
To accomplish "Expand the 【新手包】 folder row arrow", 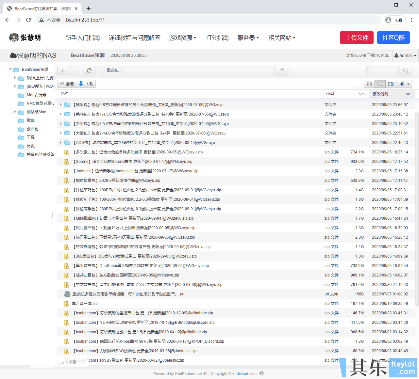I will pos(60,124).
